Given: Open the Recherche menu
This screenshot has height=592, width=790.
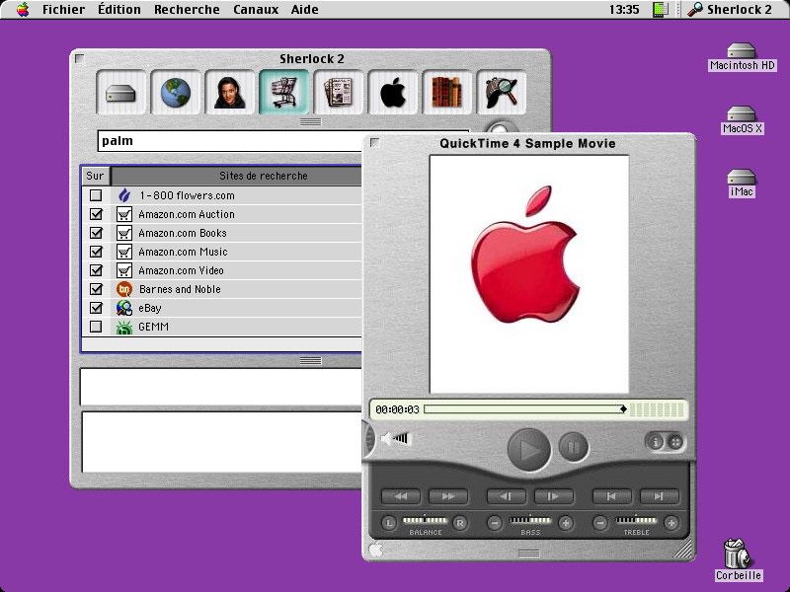Looking at the screenshot, I should [x=187, y=9].
